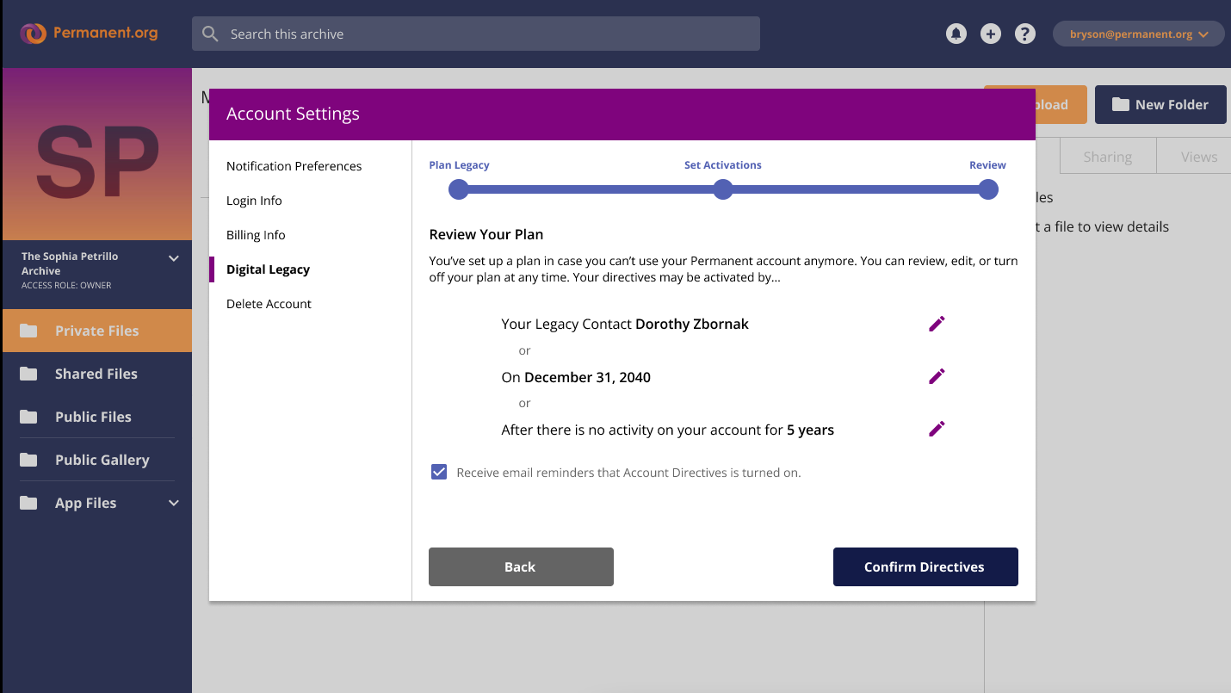Screen dimensions: 1231x693
Task: Uncheck the email reminders checkbox
Action: [439, 472]
